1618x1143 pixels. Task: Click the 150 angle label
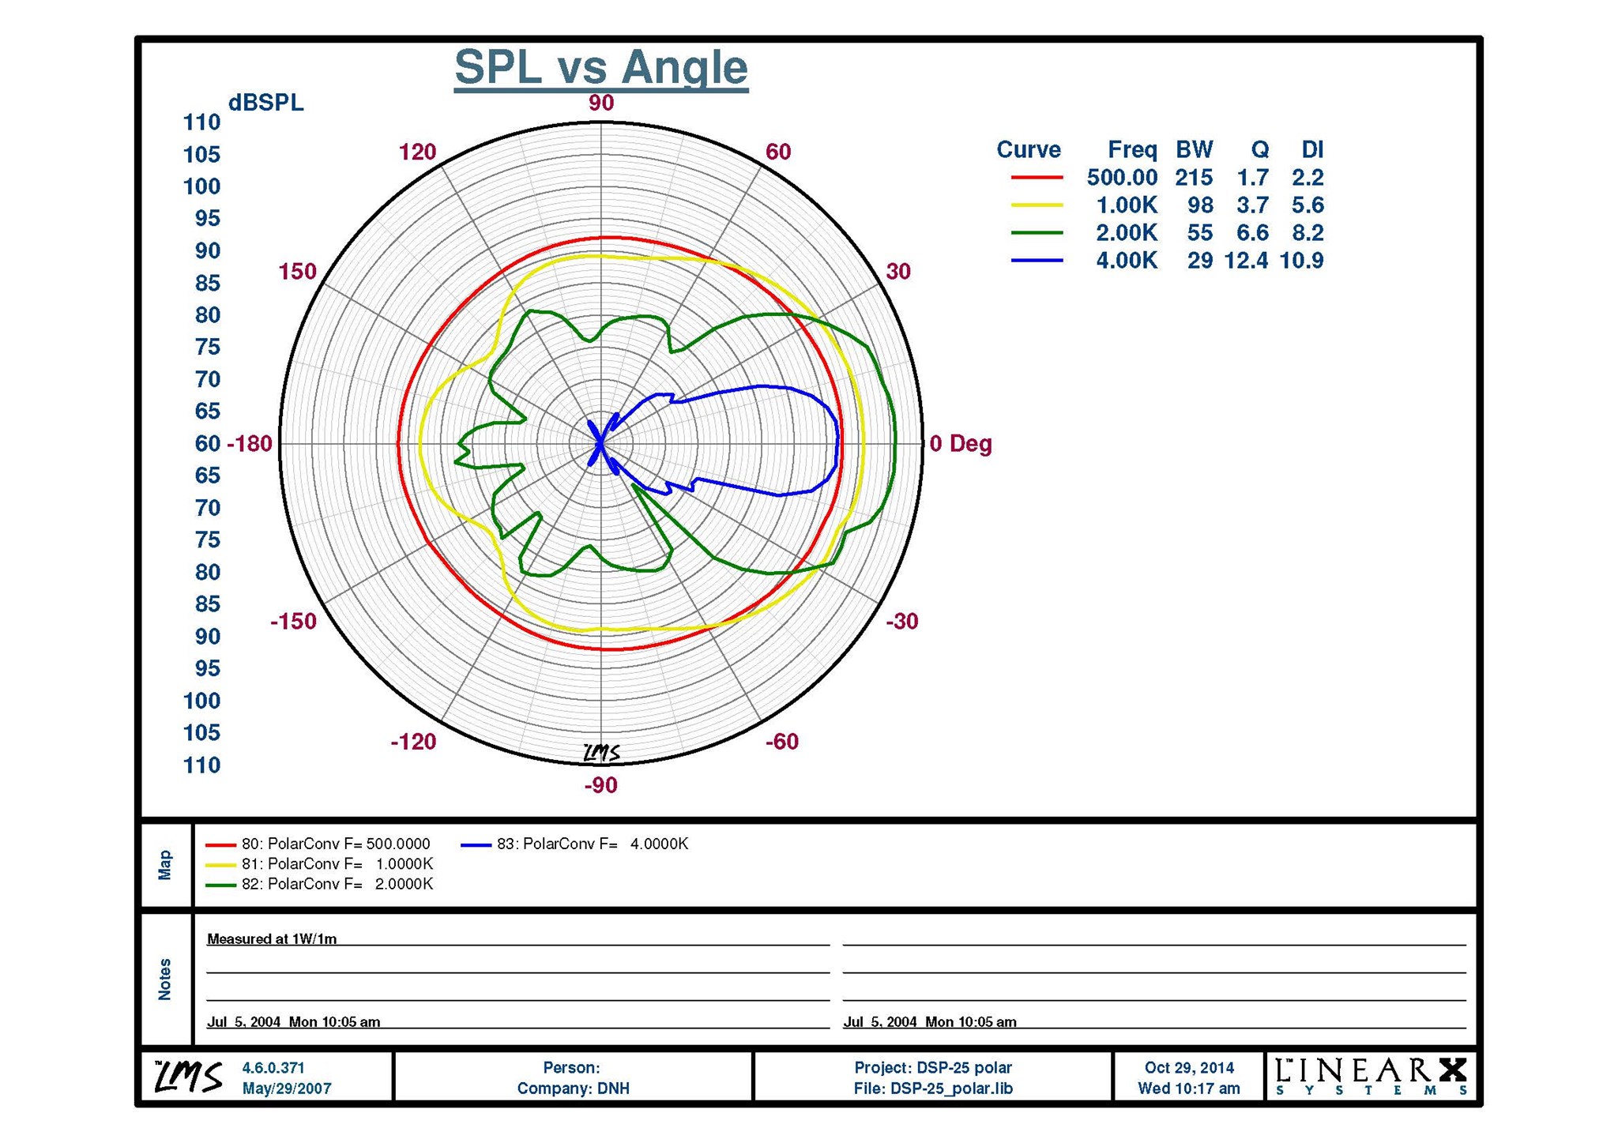pos(297,272)
